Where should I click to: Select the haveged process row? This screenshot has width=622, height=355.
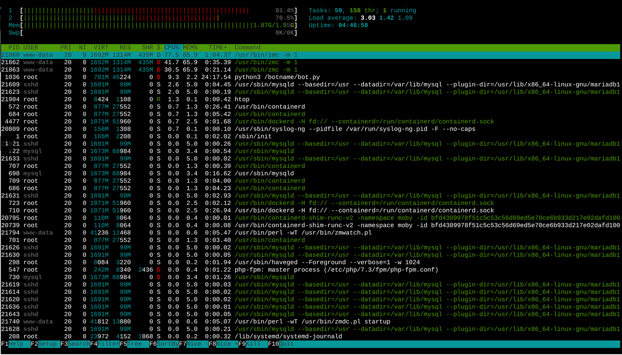pyautogui.click(x=311, y=262)
